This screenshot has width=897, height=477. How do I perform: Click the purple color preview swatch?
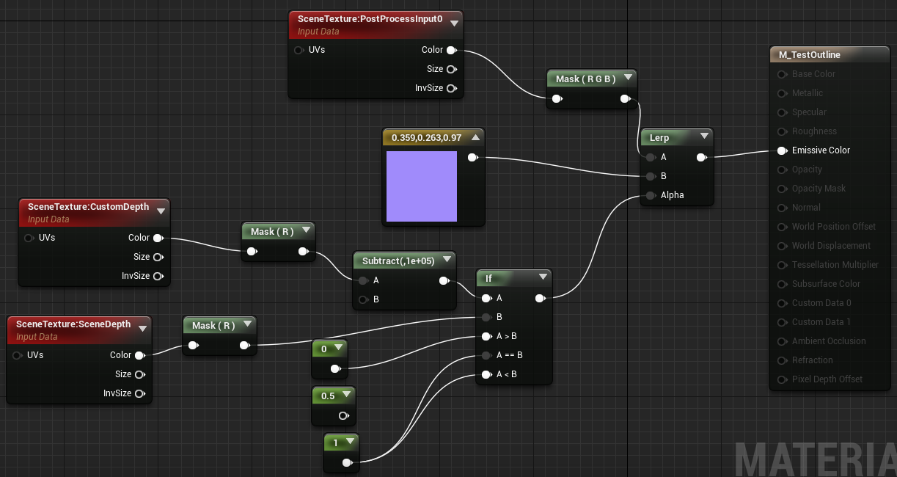tap(421, 186)
